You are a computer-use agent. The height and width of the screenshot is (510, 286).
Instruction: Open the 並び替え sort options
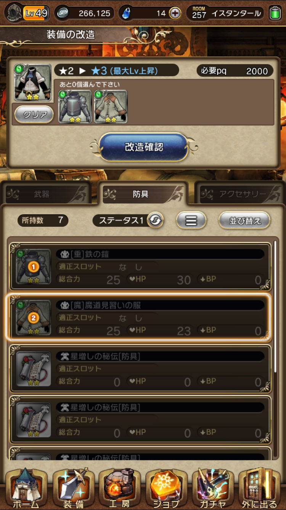point(244,221)
